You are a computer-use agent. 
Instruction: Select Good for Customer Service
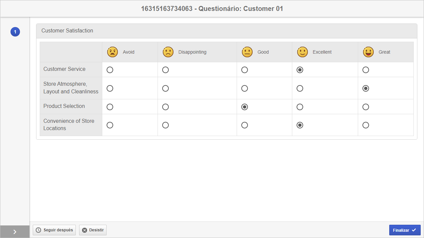[x=245, y=70]
